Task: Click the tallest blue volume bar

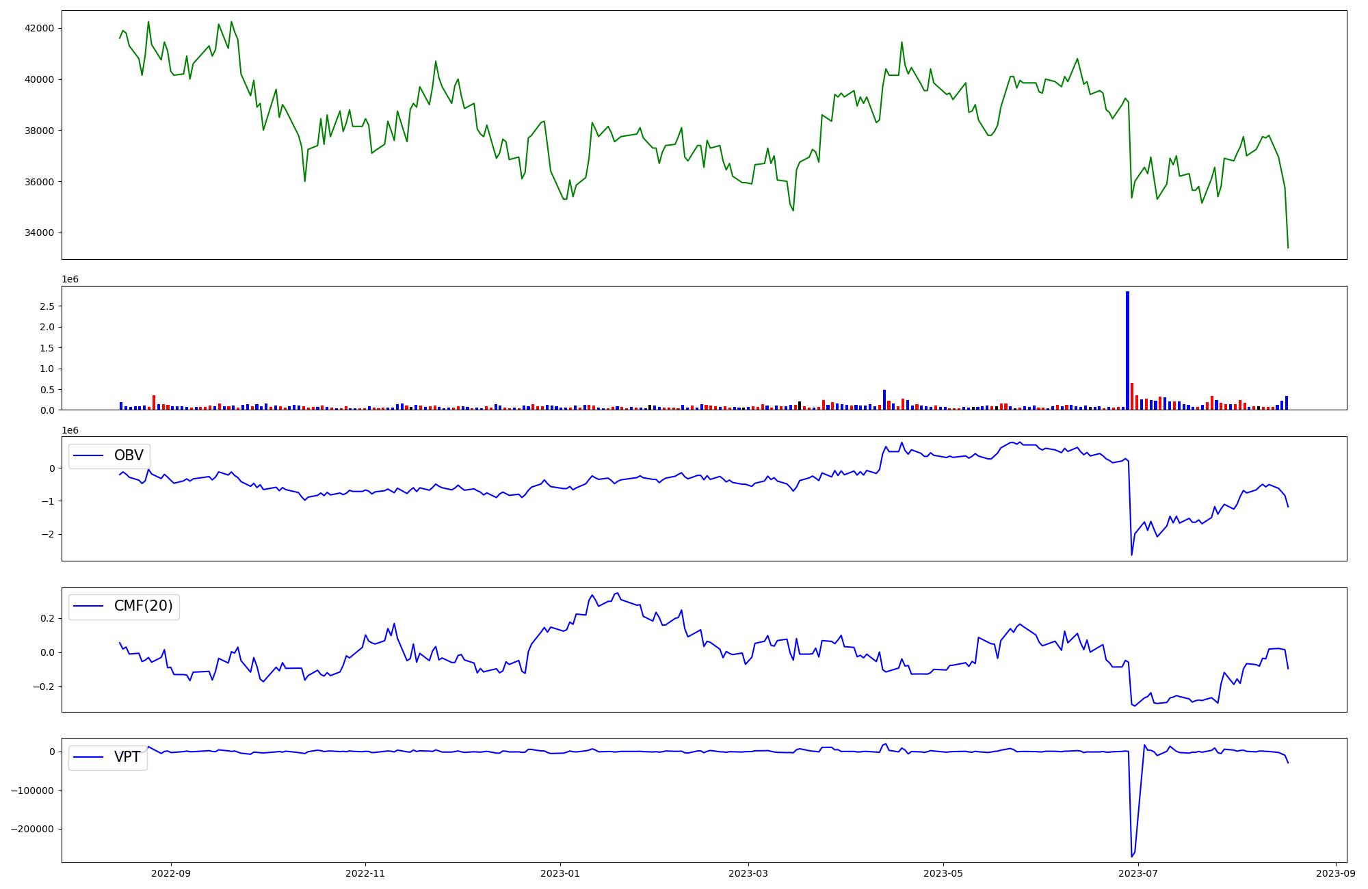Action: [x=1127, y=350]
